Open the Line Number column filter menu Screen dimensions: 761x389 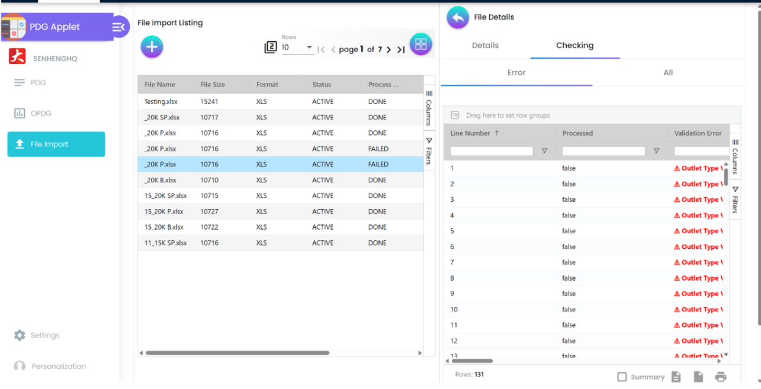pyautogui.click(x=544, y=151)
